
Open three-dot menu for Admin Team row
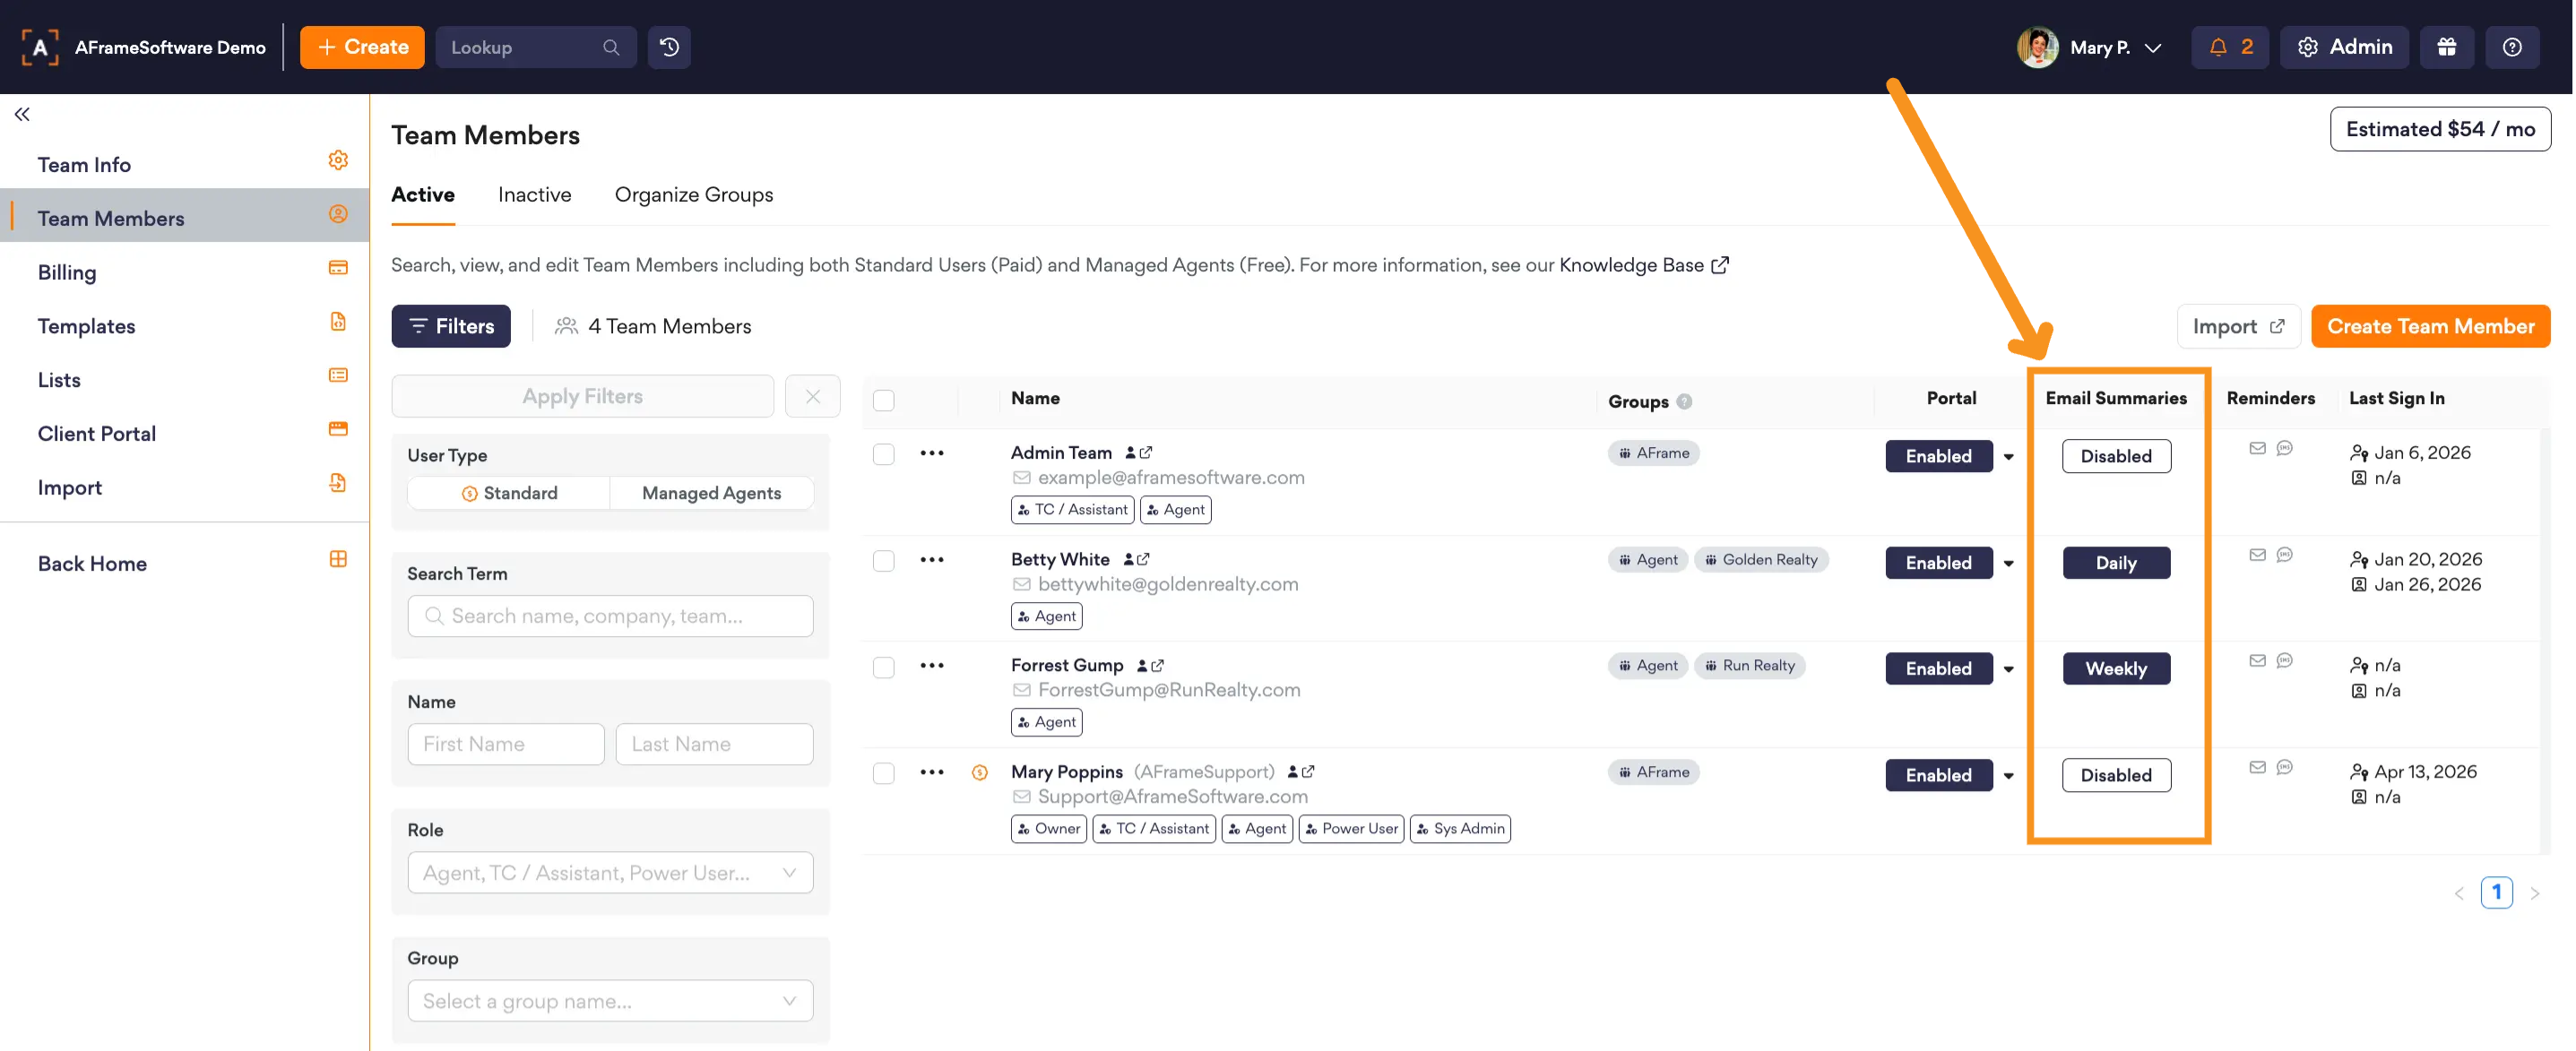(x=931, y=453)
